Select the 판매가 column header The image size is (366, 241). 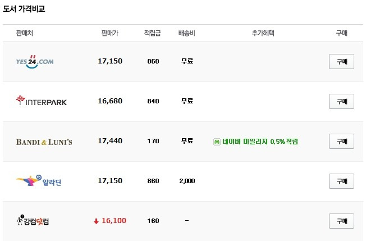(x=110, y=33)
